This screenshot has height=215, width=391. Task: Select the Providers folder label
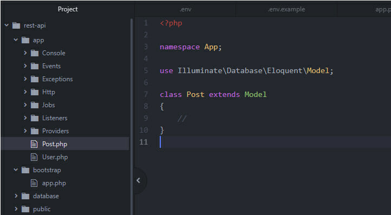(x=55, y=131)
